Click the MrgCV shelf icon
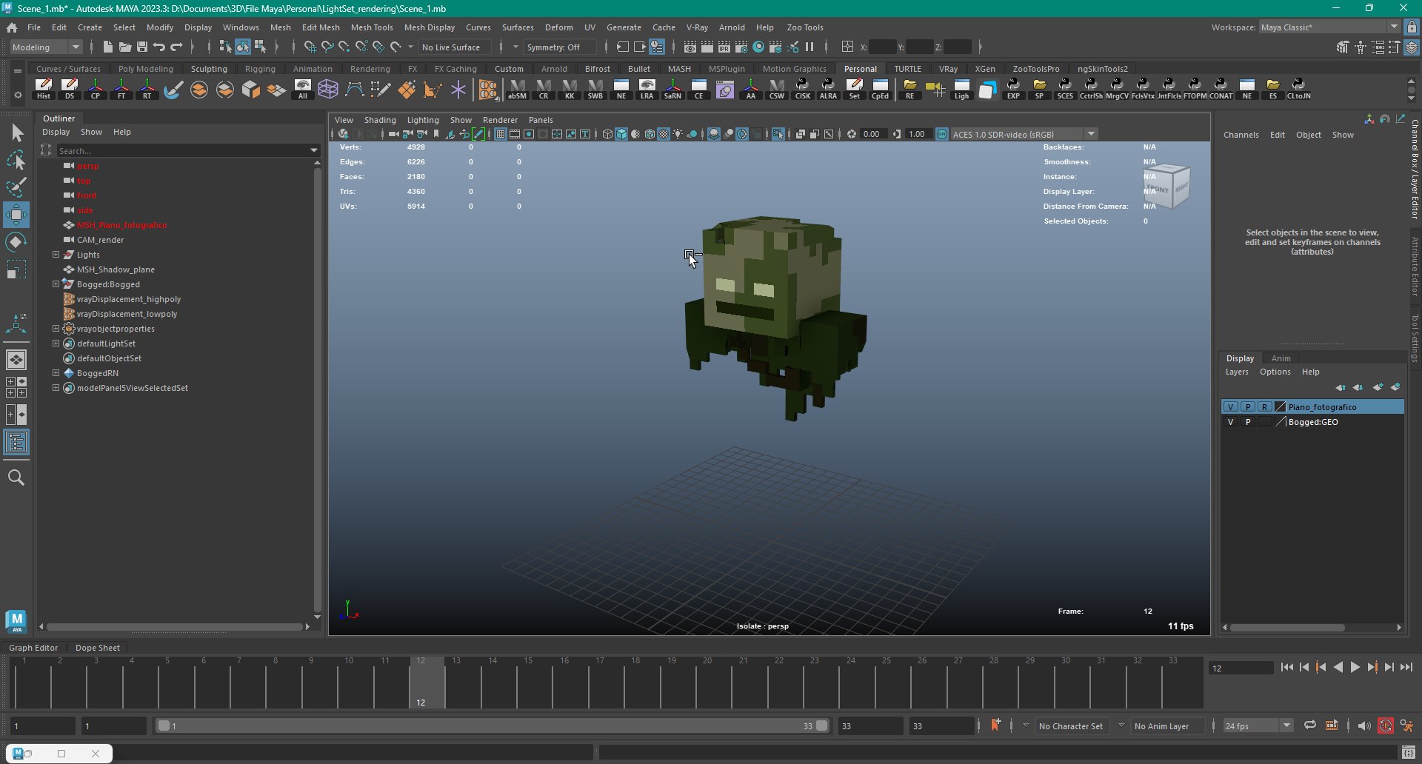 (1117, 89)
